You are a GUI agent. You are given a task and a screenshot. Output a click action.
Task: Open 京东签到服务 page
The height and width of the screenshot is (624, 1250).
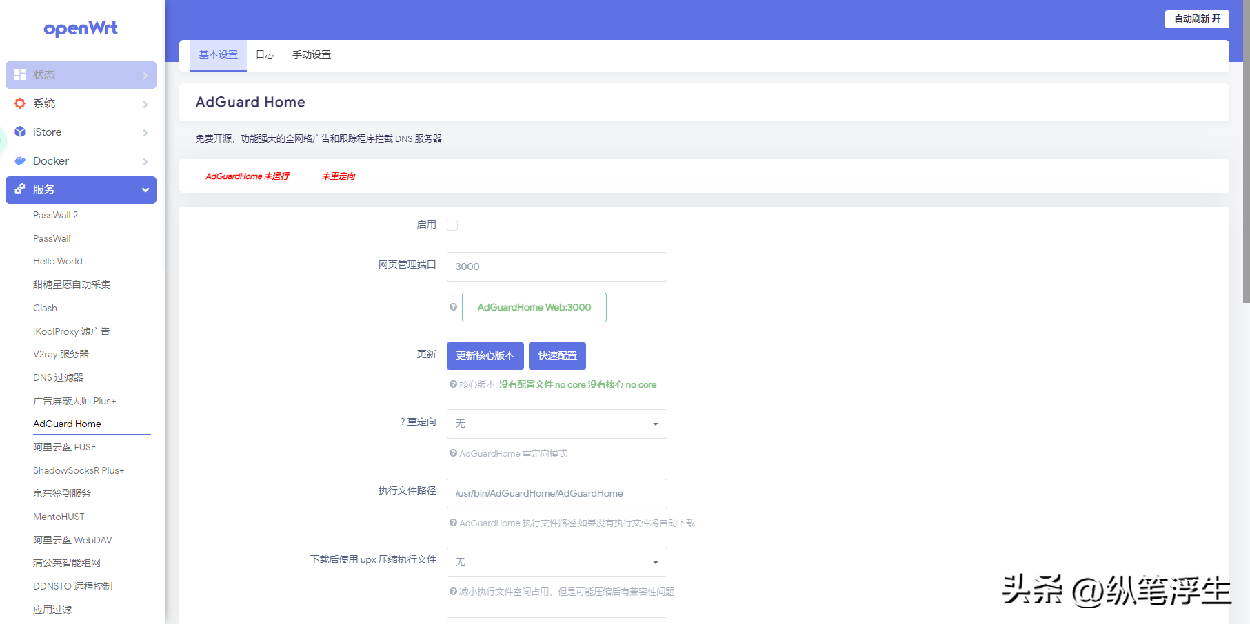pos(62,493)
